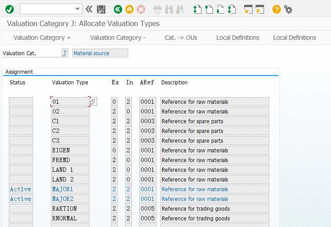Click the Valuation Type column header
Viewport: 331px width, 227px height.
[x=70, y=83]
